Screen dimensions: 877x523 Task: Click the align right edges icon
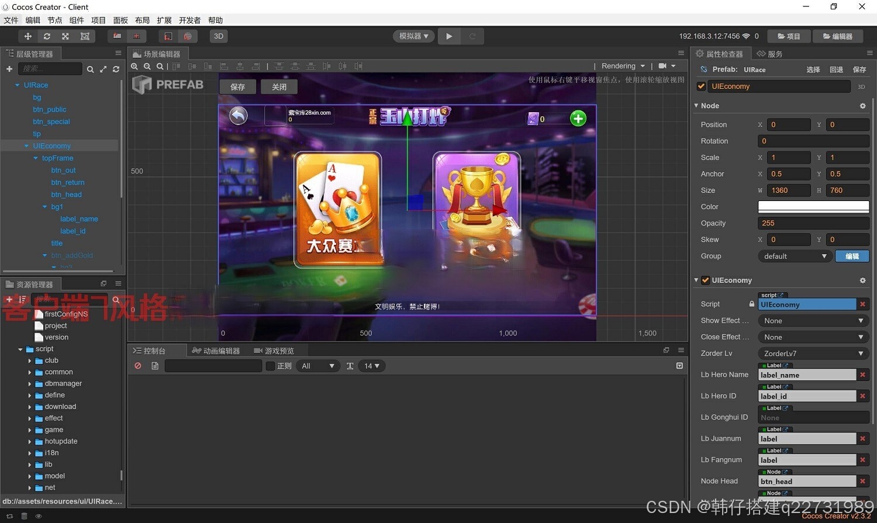click(x=255, y=67)
